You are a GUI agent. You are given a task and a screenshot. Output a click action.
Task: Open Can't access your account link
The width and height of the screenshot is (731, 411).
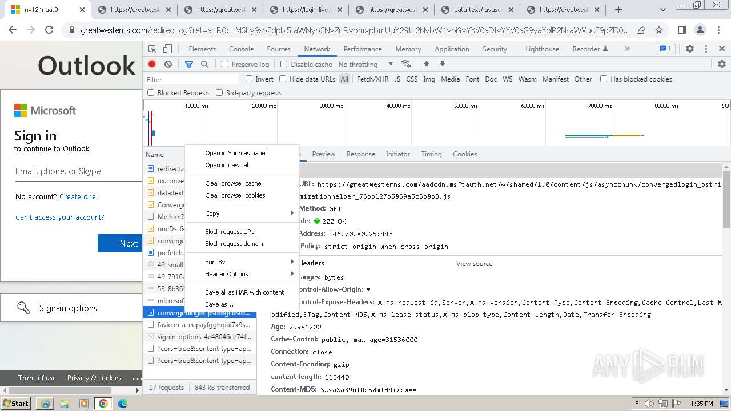click(60, 217)
